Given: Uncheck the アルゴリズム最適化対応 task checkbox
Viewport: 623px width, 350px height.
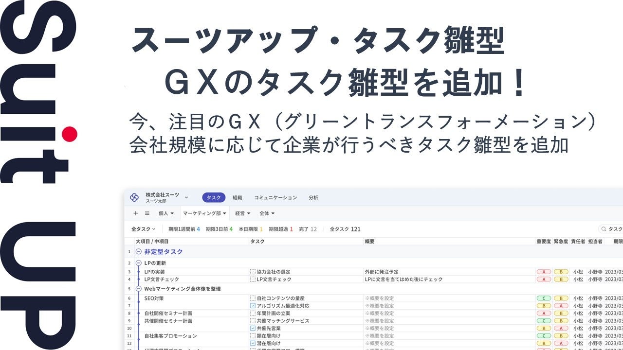Looking at the screenshot, I should (x=253, y=306).
